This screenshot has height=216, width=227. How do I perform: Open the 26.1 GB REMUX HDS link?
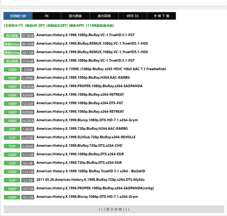click(x=92, y=52)
